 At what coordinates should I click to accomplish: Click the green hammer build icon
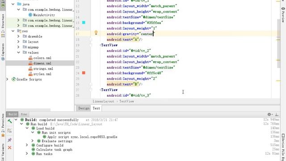click(10, 121)
